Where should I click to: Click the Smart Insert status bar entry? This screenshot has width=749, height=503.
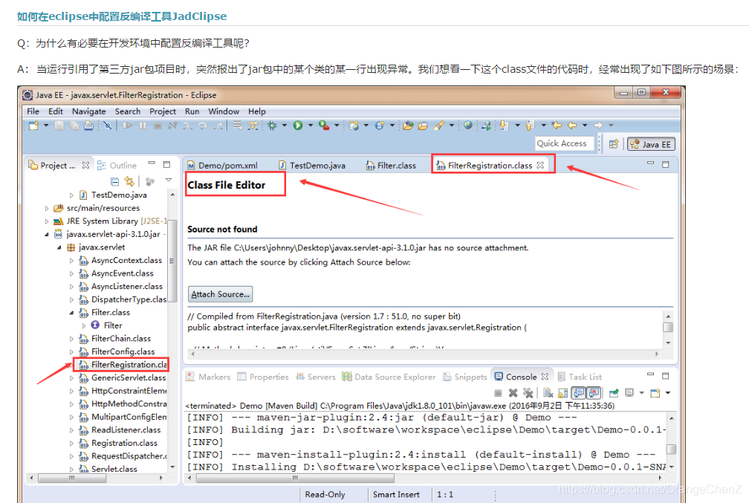pyautogui.click(x=396, y=494)
